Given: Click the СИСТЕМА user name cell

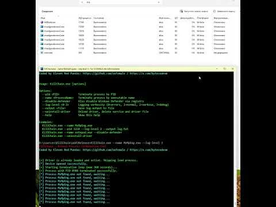Looking at the screenshot, I should 164,52.
